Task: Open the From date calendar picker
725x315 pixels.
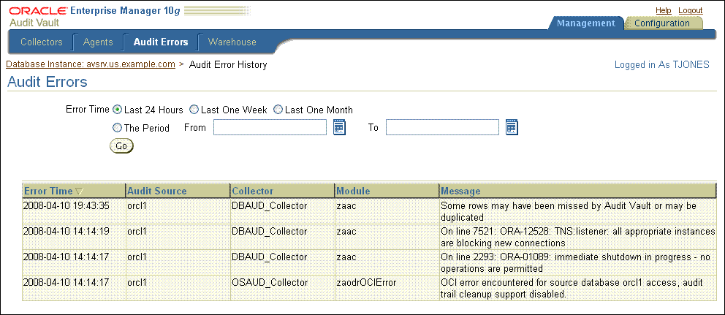Action: point(340,127)
